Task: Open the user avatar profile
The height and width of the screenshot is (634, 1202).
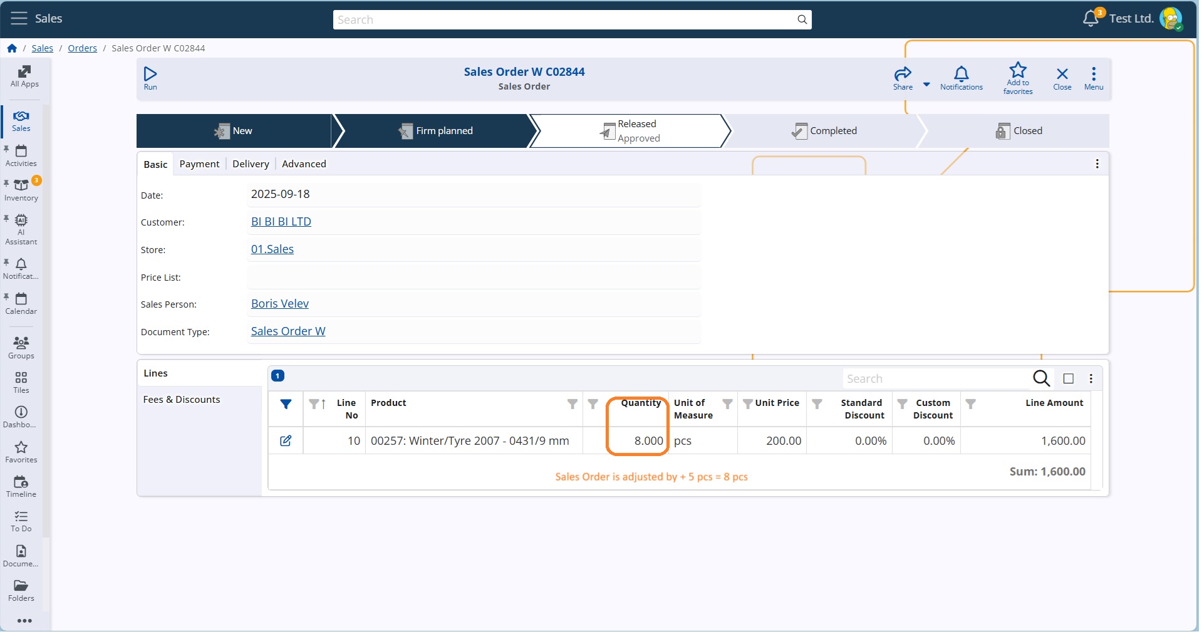Action: point(1171,19)
